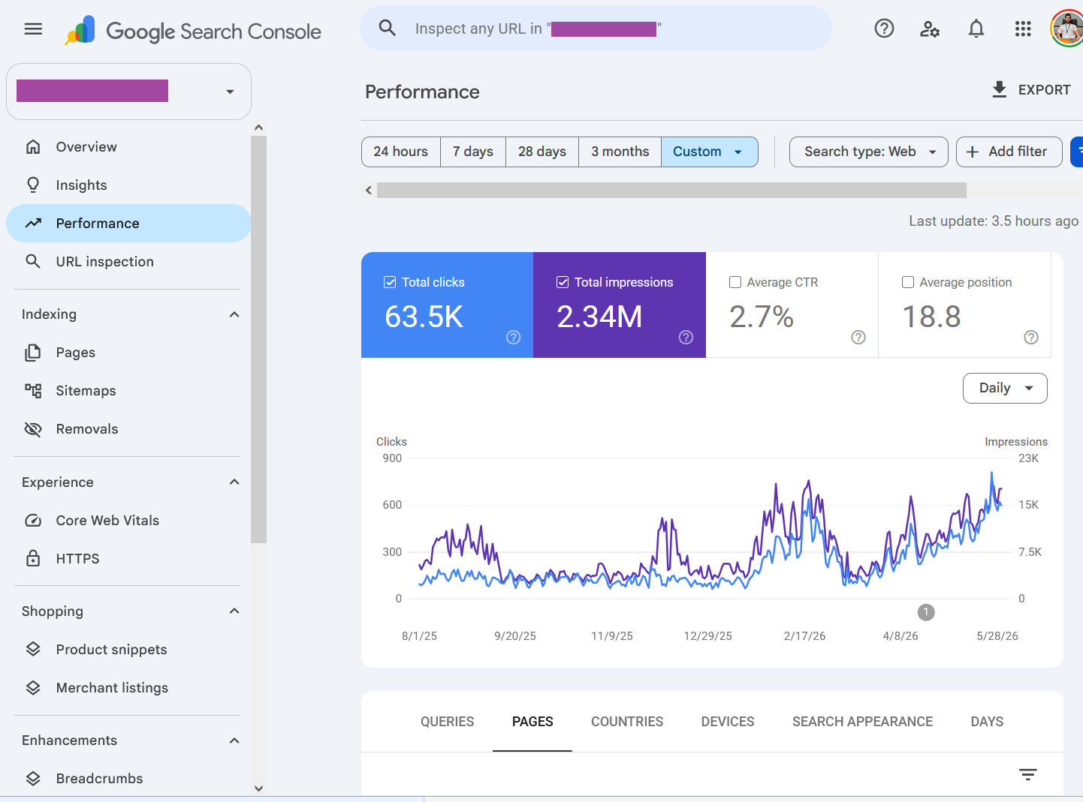Click the Merchant listings layers icon

(33, 687)
